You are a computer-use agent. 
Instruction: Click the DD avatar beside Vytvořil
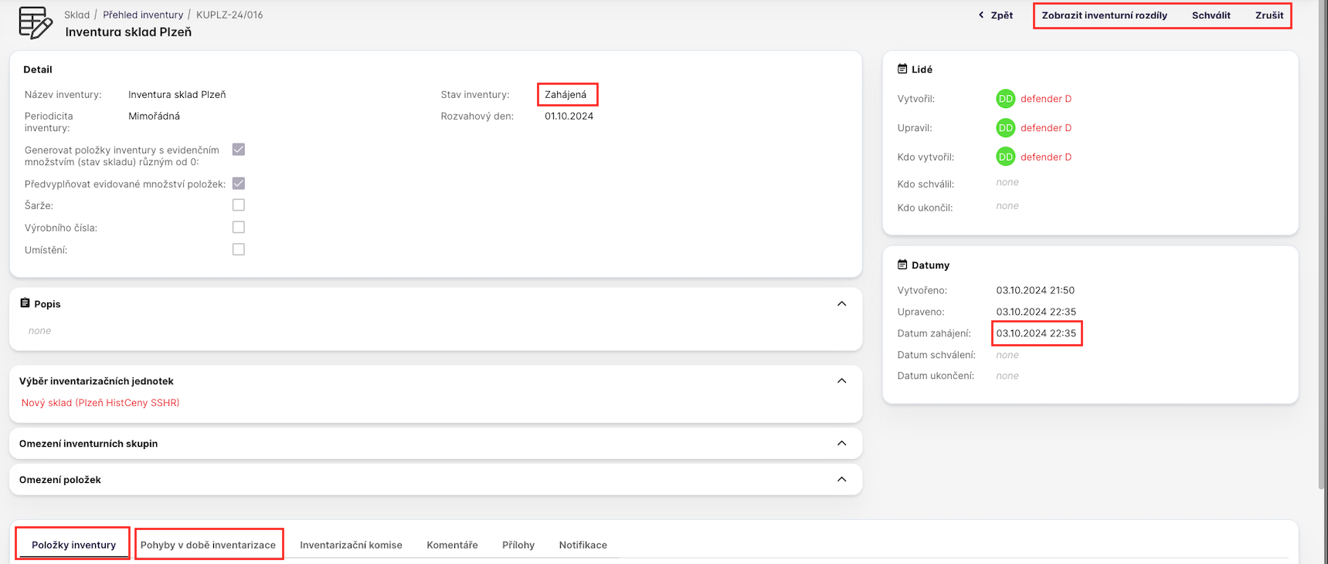tap(1005, 99)
